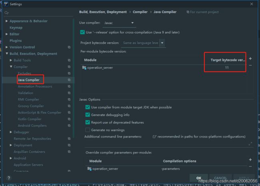Click operation_server row in Per-module bytecode table
This screenshot has width=260, height=186.
tap(164, 68)
